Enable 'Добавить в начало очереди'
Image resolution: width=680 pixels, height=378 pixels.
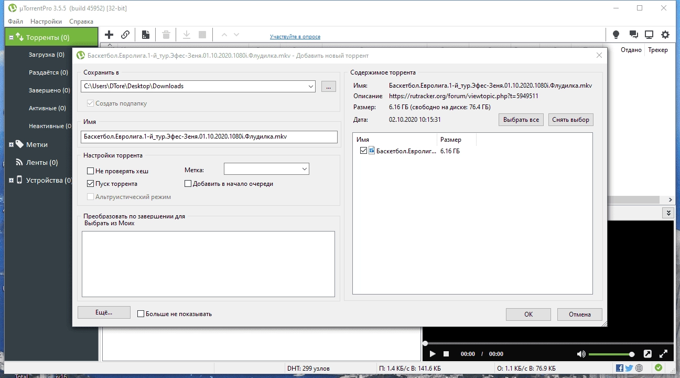pyautogui.click(x=188, y=183)
